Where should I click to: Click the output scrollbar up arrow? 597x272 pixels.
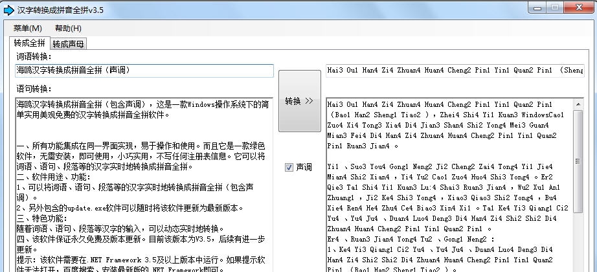click(x=578, y=104)
